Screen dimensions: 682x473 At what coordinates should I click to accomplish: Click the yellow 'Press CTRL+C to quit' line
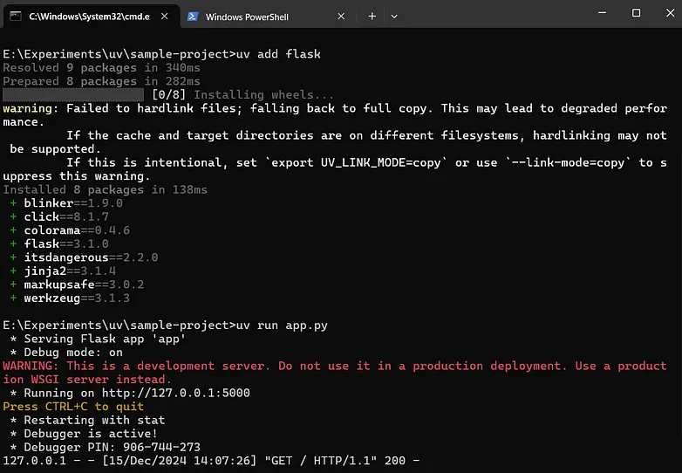point(73,407)
